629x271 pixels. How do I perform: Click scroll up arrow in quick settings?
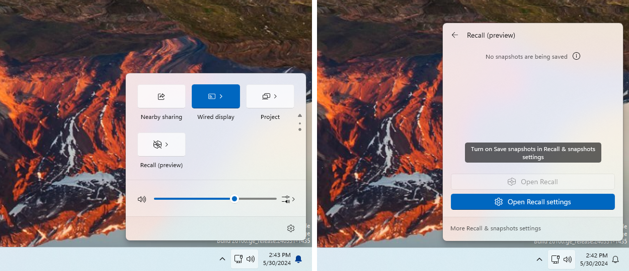tap(300, 115)
